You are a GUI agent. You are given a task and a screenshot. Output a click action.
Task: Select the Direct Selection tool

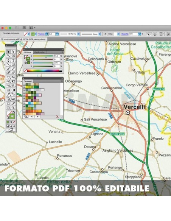[x=13, y=51]
